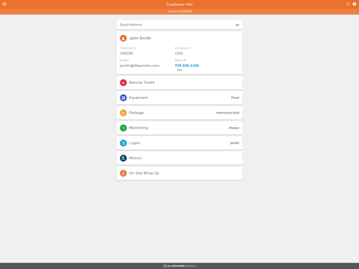
Task: Click the John Smith name heading
Action: 140,38
